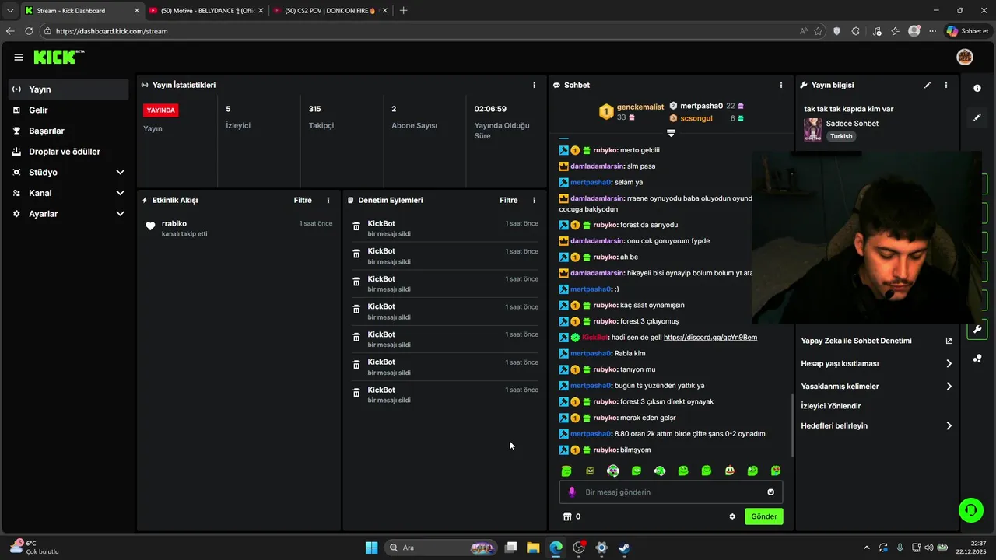Open the green headset support bubble
This screenshot has height=560, width=996.
(971, 510)
